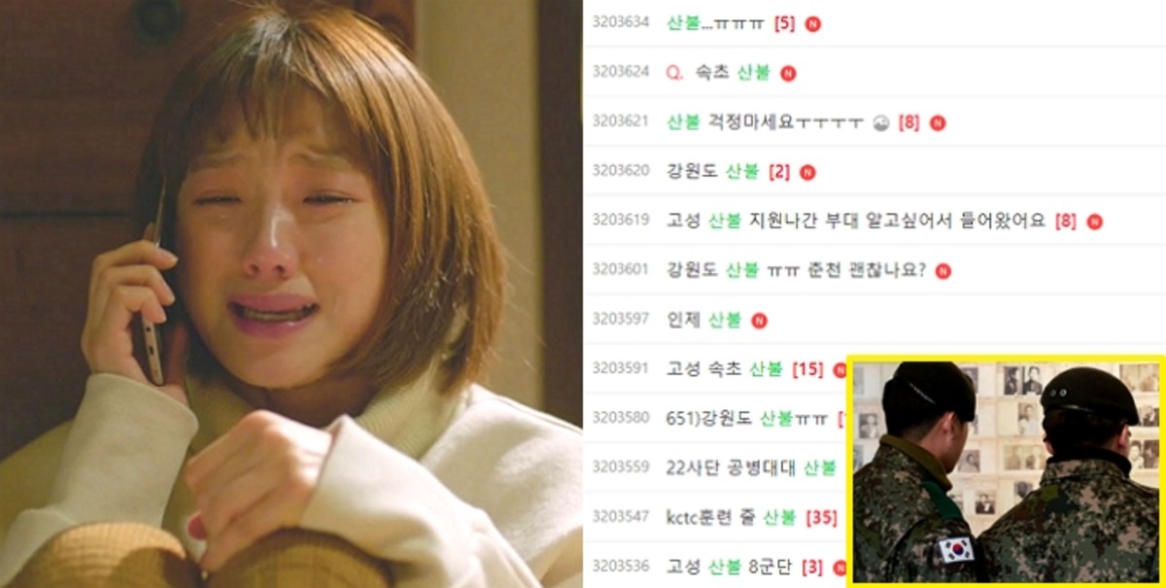1166x588 pixels.
Task: Open the kctc훈련 중 산불 post
Action: click(x=731, y=518)
